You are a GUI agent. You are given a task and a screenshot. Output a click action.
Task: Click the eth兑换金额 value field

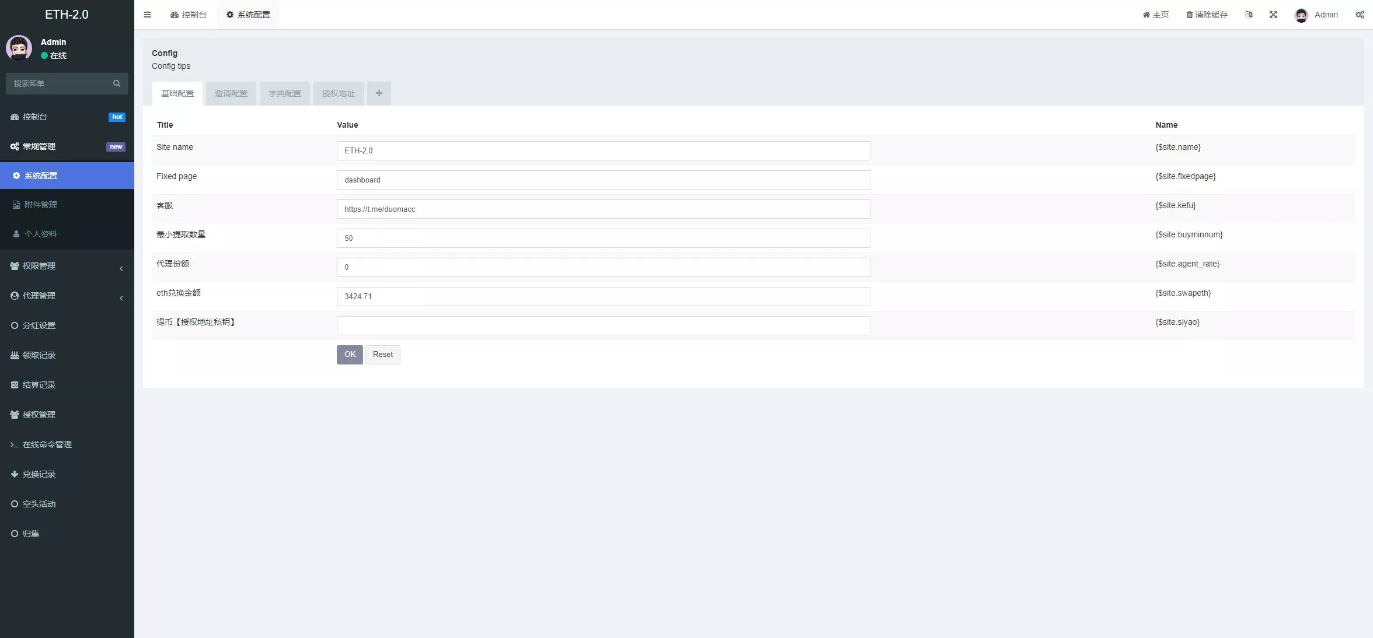(x=603, y=296)
